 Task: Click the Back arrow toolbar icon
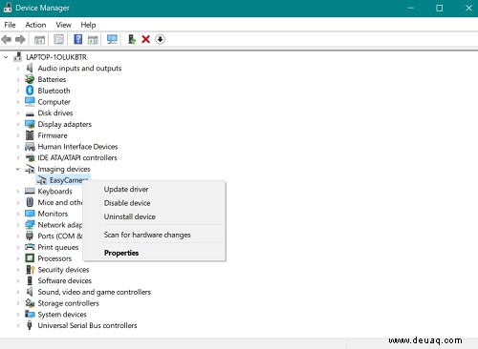point(7,39)
